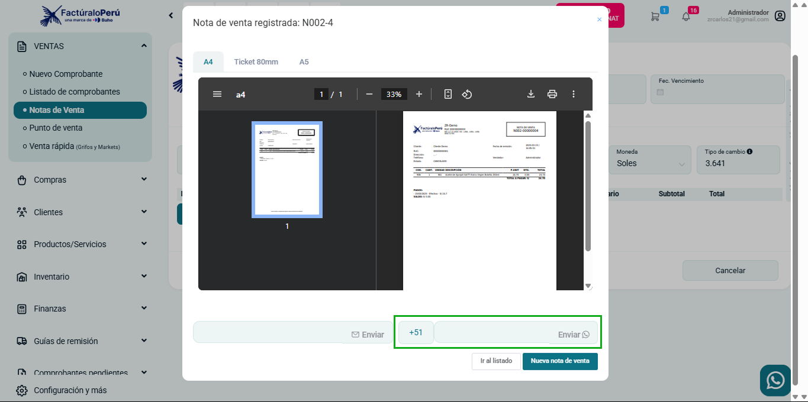Image resolution: width=808 pixels, height=402 pixels.
Task: Switch to the Ticket 80mm tab
Action: (256, 61)
